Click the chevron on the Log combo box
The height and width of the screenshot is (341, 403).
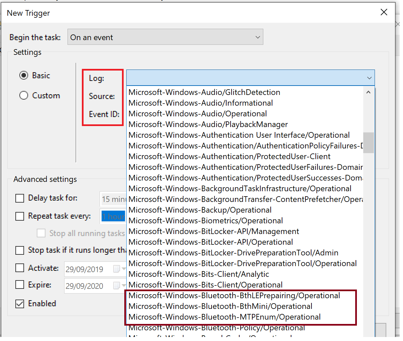pos(369,78)
